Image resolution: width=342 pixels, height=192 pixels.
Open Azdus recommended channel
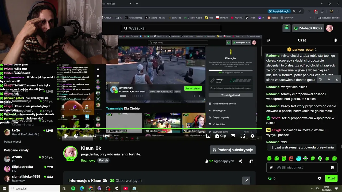tap(29, 159)
